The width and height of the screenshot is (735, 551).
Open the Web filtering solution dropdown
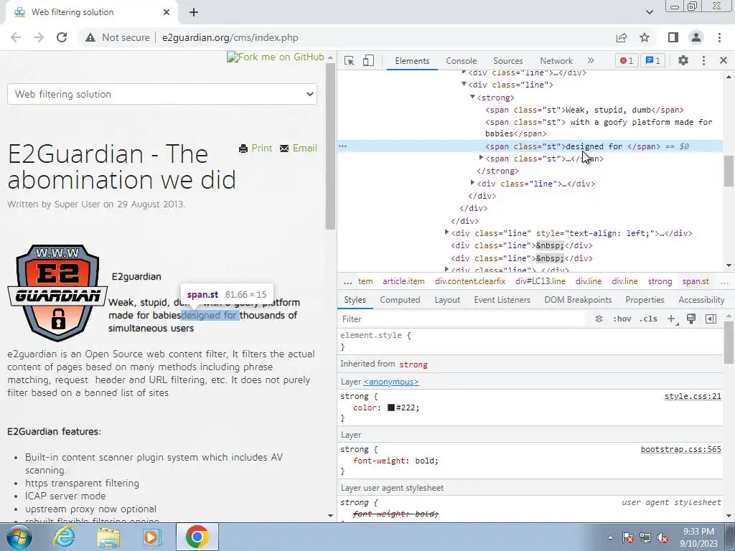[x=162, y=94]
